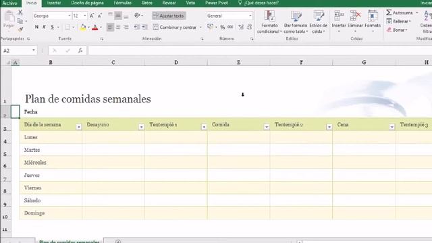Click Autosuma sigma button
432x243 pixels.
coord(399,13)
